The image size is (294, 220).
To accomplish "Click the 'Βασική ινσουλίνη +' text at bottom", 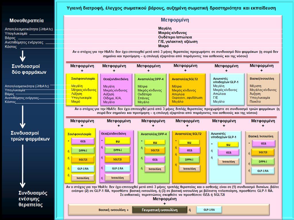I will pyautogui.click(x=114, y=210).
